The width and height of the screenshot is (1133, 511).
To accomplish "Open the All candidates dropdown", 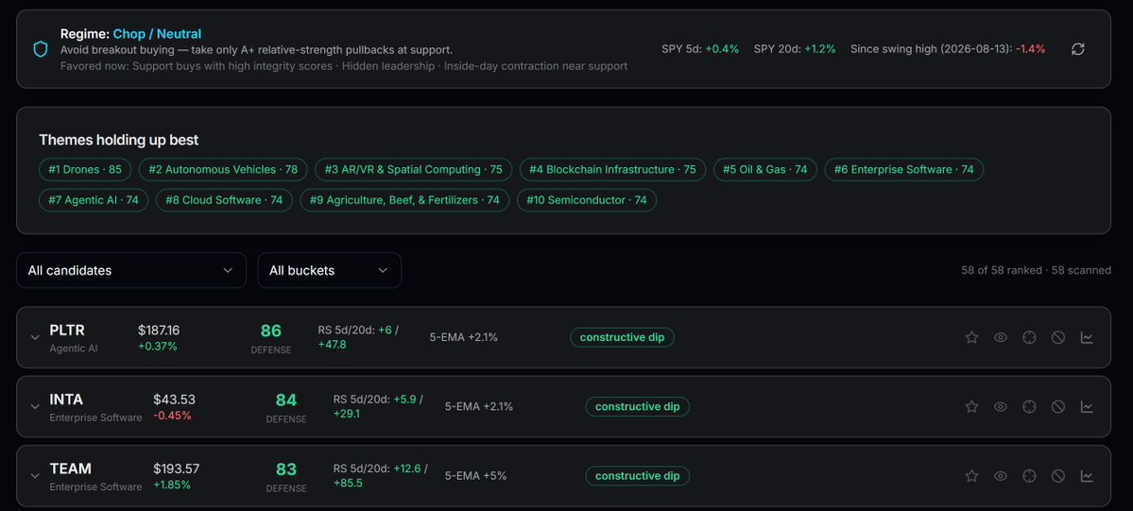I will coord(130,270).
